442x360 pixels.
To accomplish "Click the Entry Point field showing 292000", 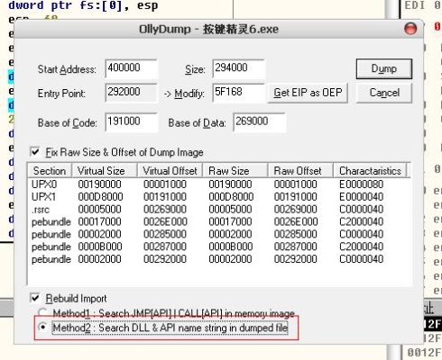I will click(131, 93).
